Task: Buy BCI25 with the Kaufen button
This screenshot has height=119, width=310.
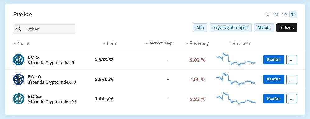Action: point(274,99)
